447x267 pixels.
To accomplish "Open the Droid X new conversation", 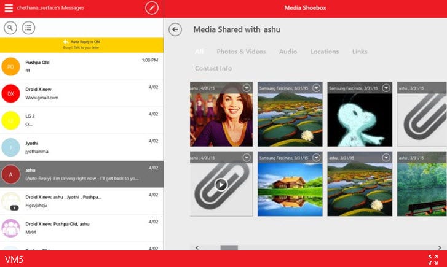I will click(x=82, y=93).
